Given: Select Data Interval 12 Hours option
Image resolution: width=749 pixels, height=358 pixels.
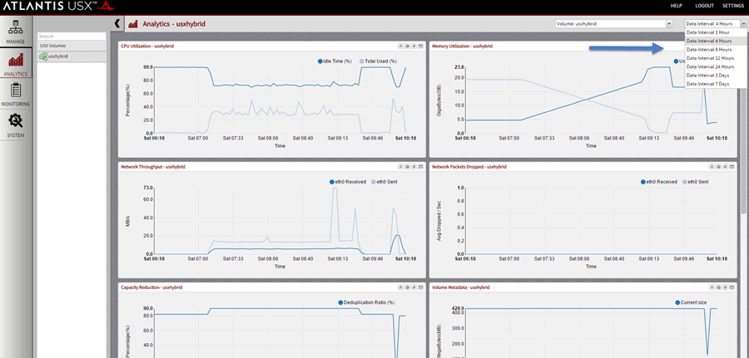Looking at the screenshot, I should coord(716,58).
